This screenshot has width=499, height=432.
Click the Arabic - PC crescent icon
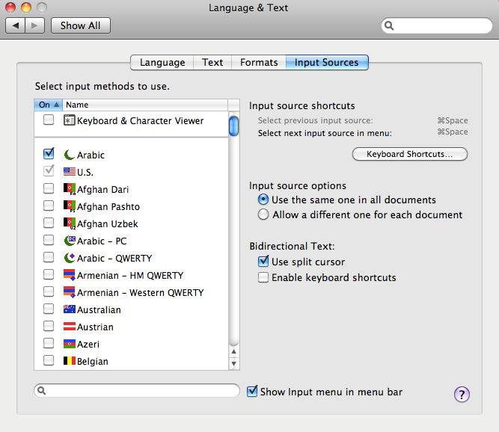tap(70, 241)
